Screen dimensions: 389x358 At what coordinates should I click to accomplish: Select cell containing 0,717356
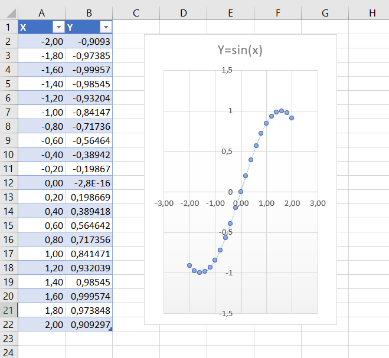click(x=89, y=239)
